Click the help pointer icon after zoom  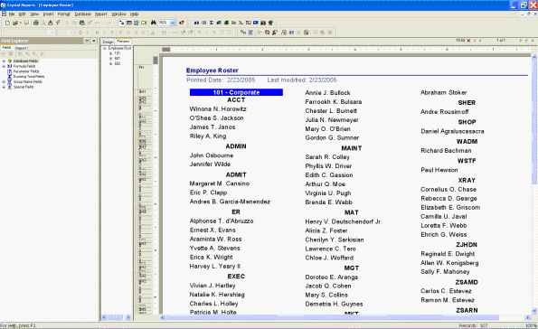tap(182, 23)
